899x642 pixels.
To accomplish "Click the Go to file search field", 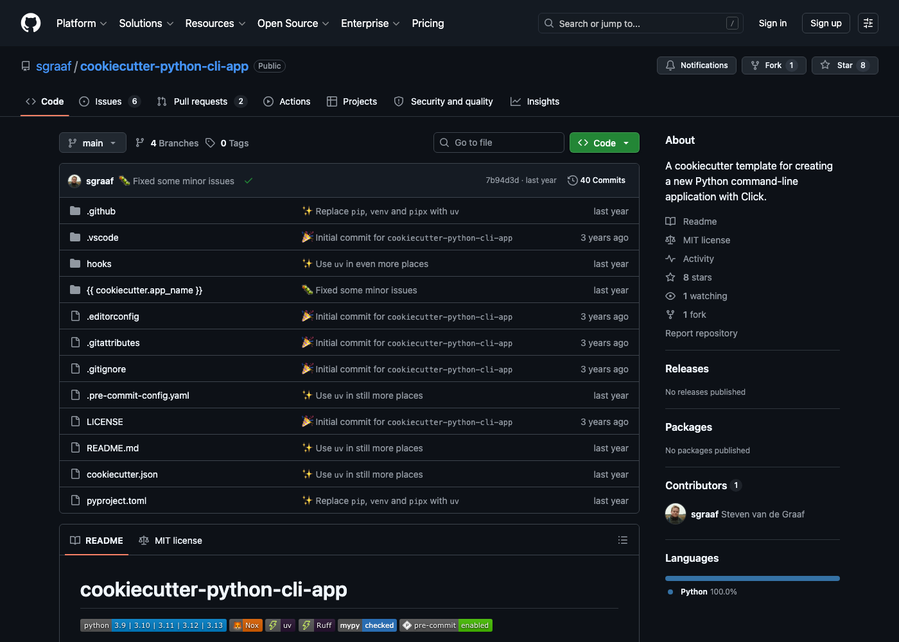I will coord(499,143).
